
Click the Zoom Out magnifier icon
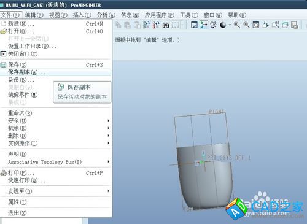point(246,25)
